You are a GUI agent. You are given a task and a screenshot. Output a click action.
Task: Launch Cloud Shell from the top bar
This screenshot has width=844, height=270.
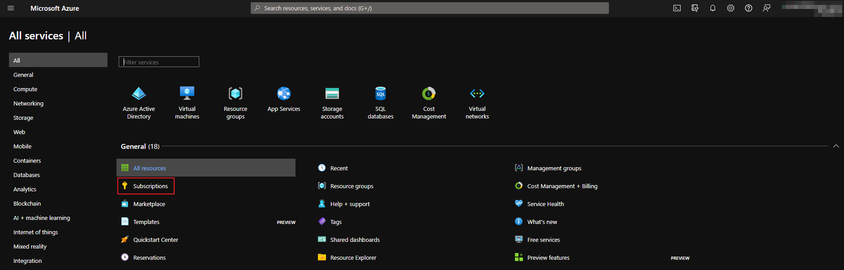677,8
